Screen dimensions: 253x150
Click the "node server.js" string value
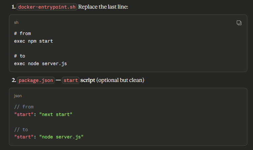61,137
